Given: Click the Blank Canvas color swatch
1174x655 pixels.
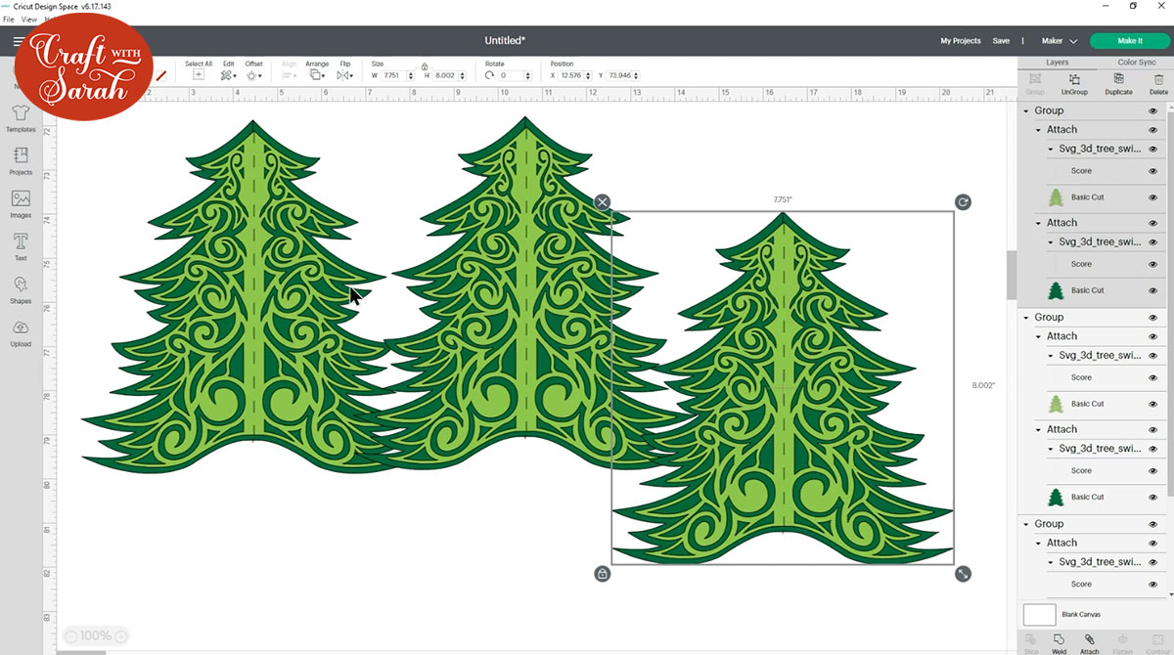Looking at the screenshot, I should pyautogui.click(x=1040, y=615).
